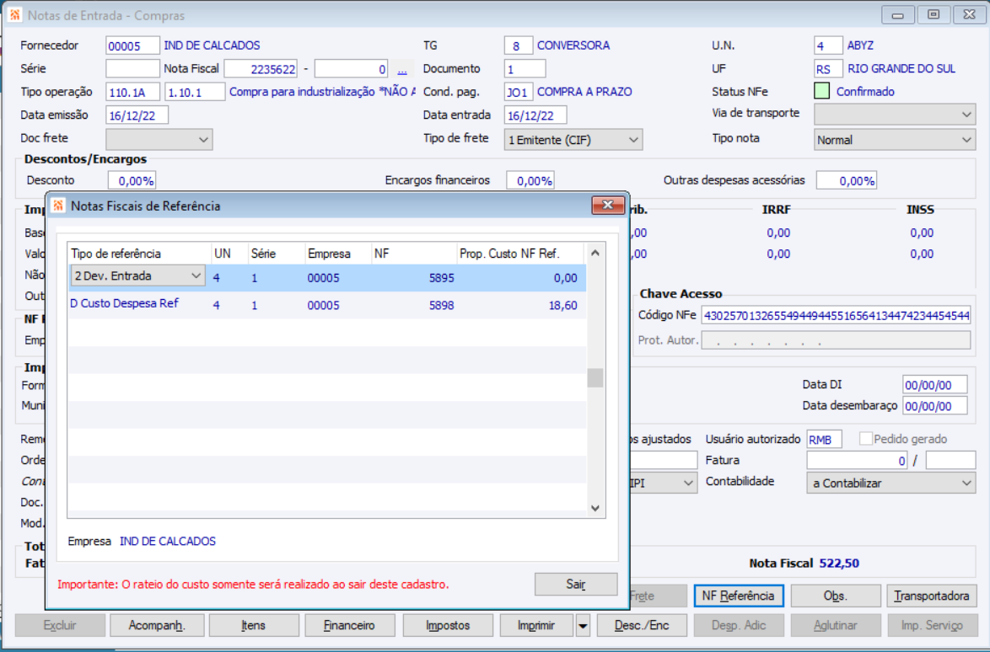Image resolution: width=990 pixels, height=652 pixels.
Task: Select the D Custo Despesa Ref row
Action: (327, 305)
